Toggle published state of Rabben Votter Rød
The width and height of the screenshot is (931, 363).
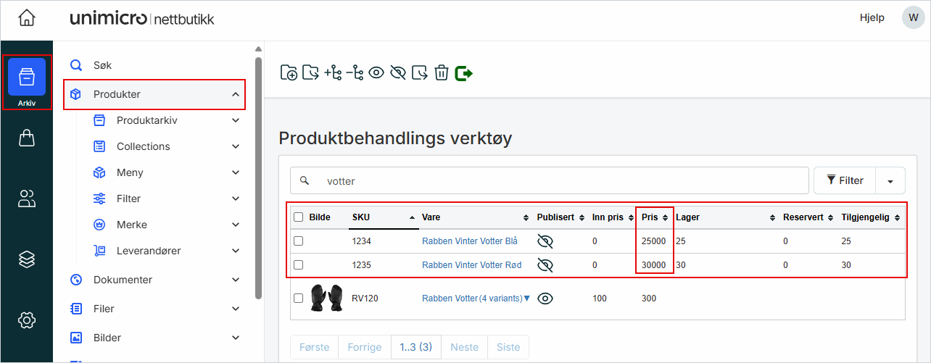coord(545,265)
